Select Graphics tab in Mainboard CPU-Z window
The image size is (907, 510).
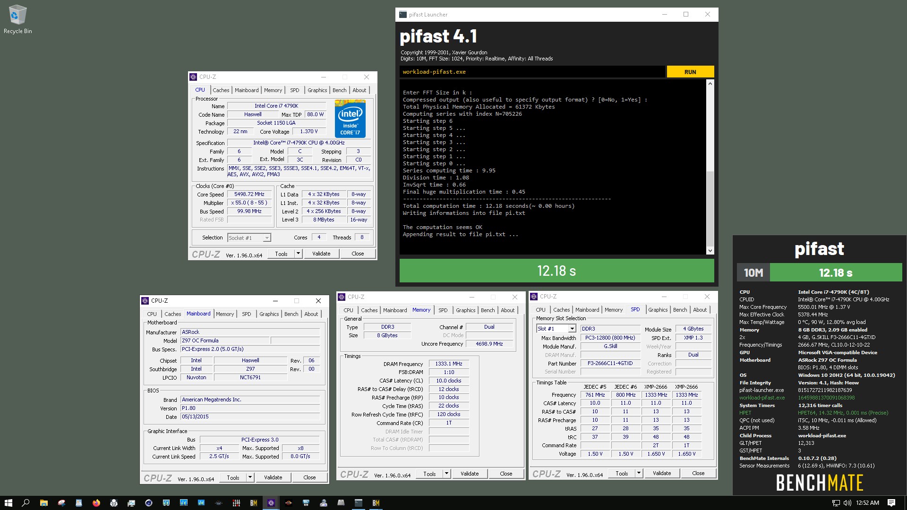pyautogui.click(x=269, y=314)
